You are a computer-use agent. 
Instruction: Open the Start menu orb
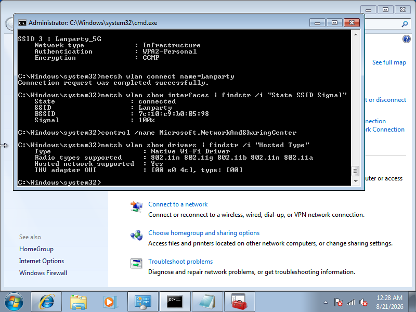click(14, 302)
